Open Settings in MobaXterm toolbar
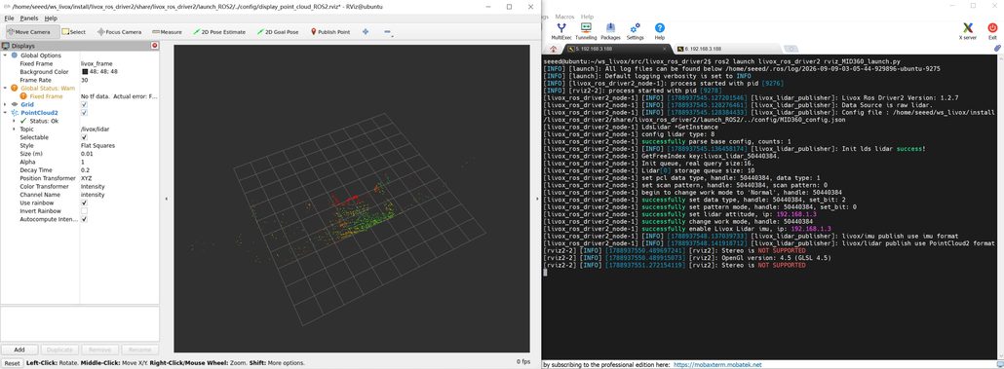Viewport: 1004px width, 369px height. tap(636, 30)
